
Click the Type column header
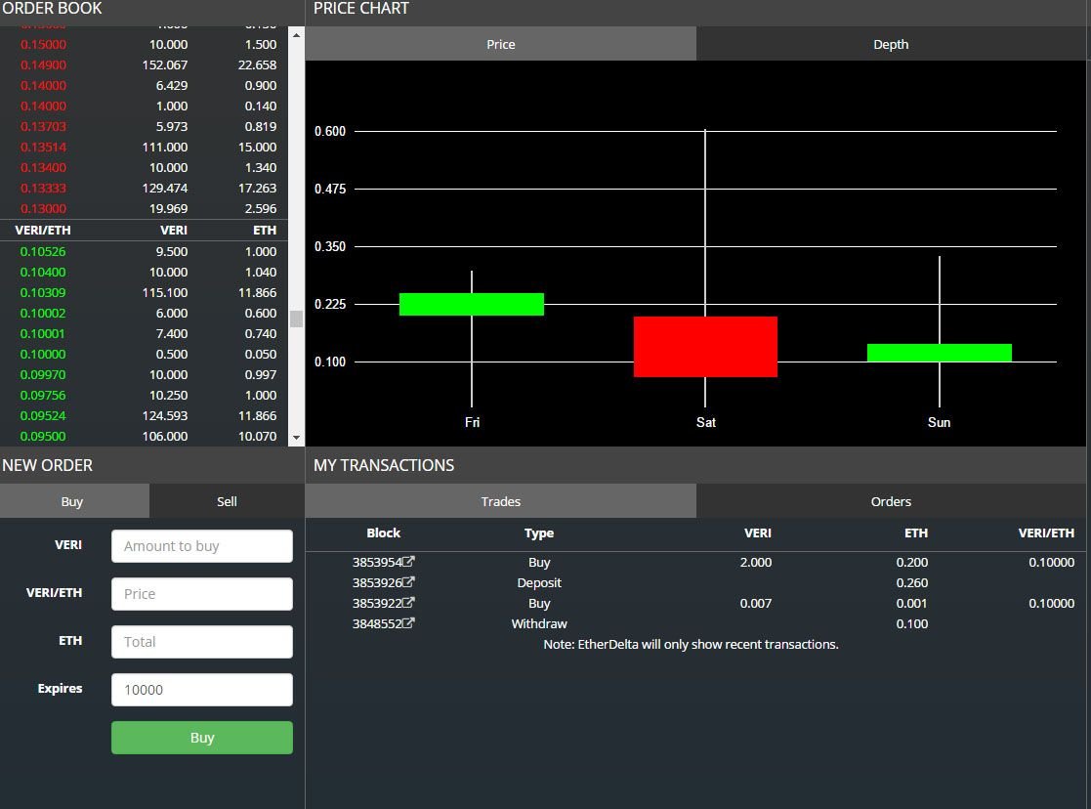(x=539, y=532)
